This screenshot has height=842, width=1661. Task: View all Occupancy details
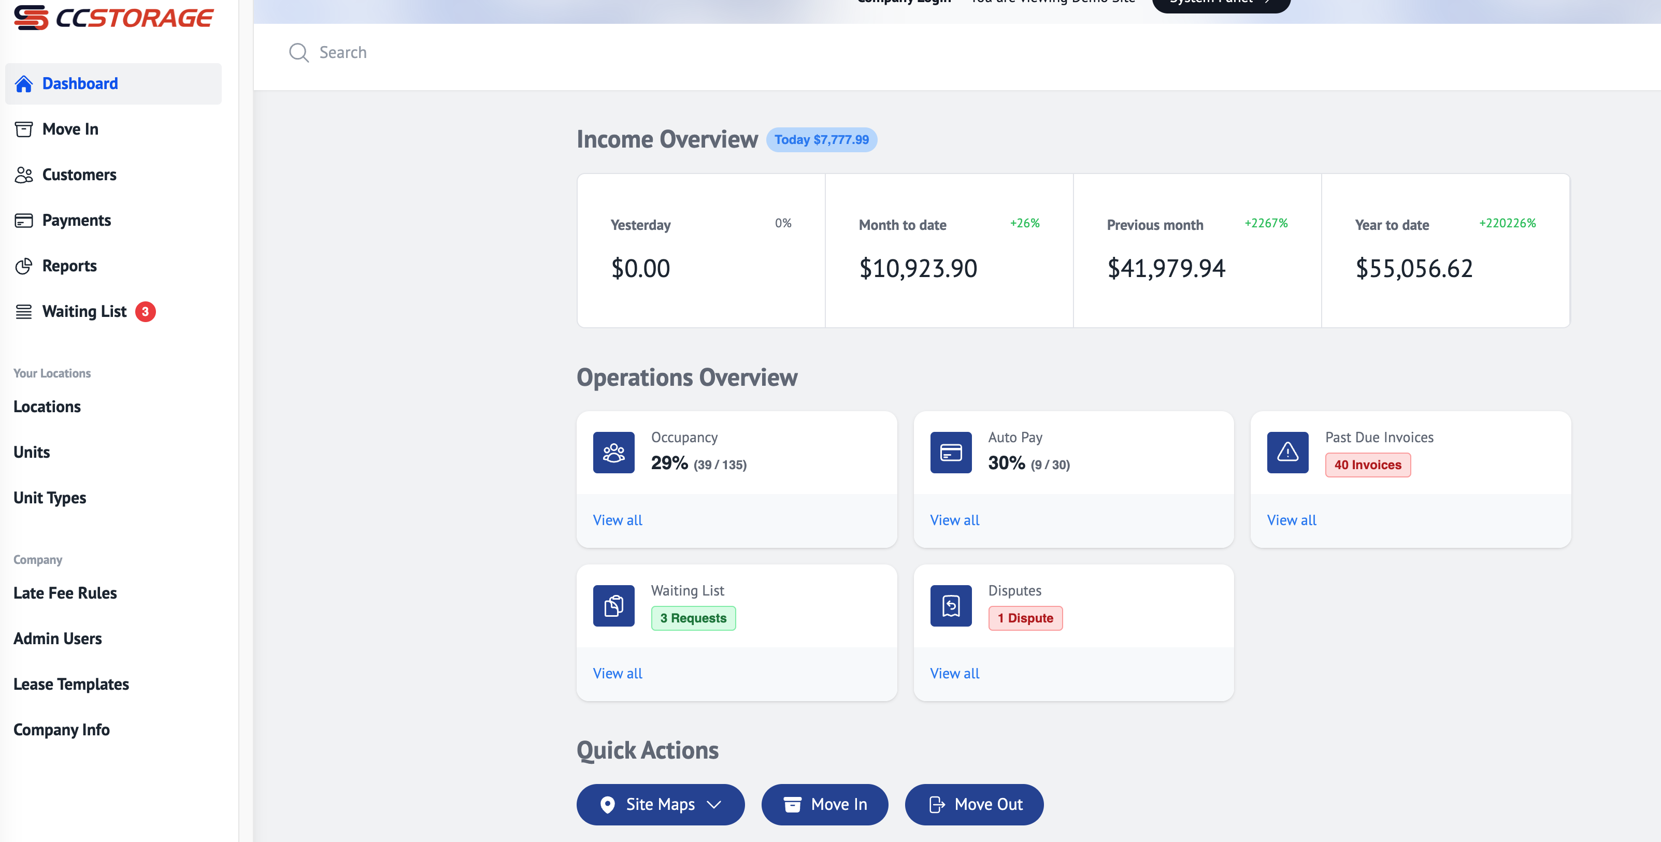[617, 520]
